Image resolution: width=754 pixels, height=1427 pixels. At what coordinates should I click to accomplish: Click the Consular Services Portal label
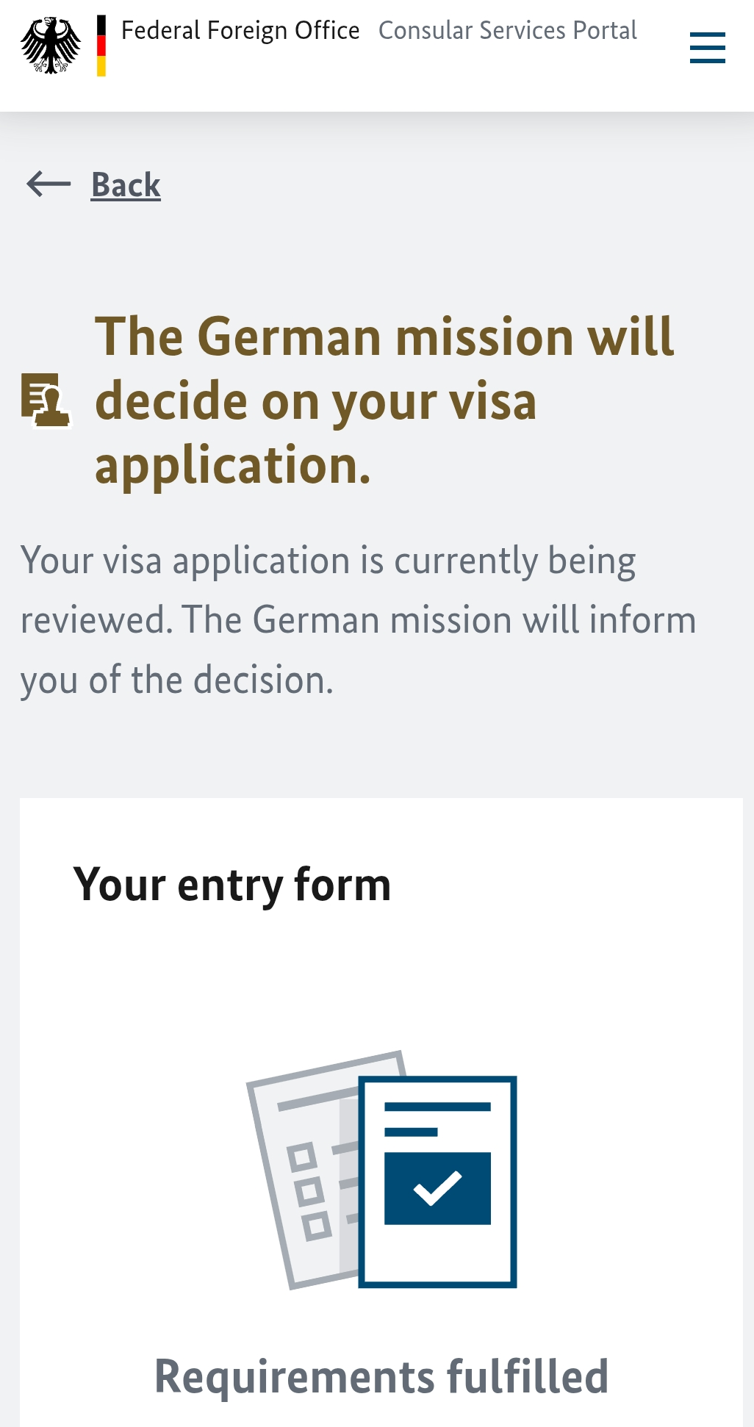pyautogui.click(x=507, y=31)
